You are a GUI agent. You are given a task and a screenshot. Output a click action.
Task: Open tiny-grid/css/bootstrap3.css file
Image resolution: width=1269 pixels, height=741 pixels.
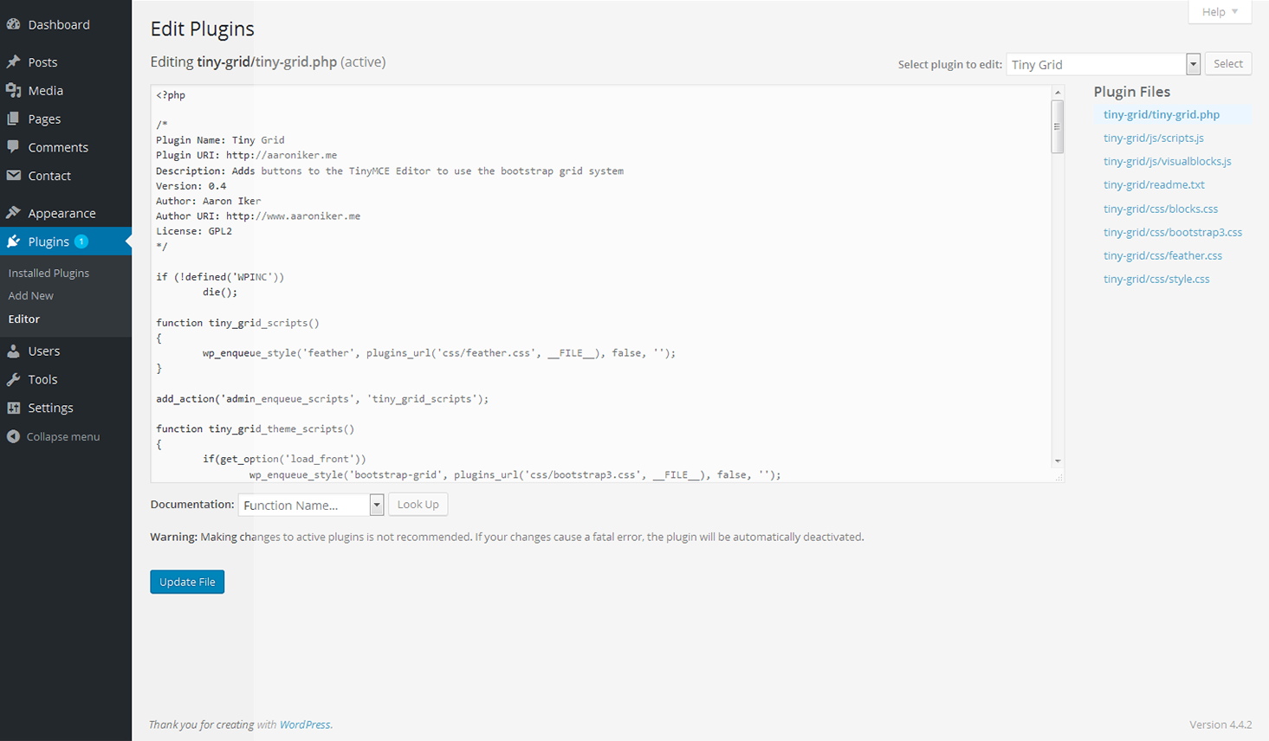click(x=1172, y=232)
